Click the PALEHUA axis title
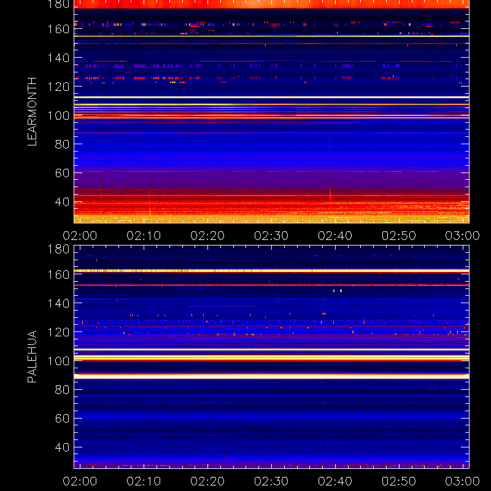491x491 pixels. pos(33,357)
